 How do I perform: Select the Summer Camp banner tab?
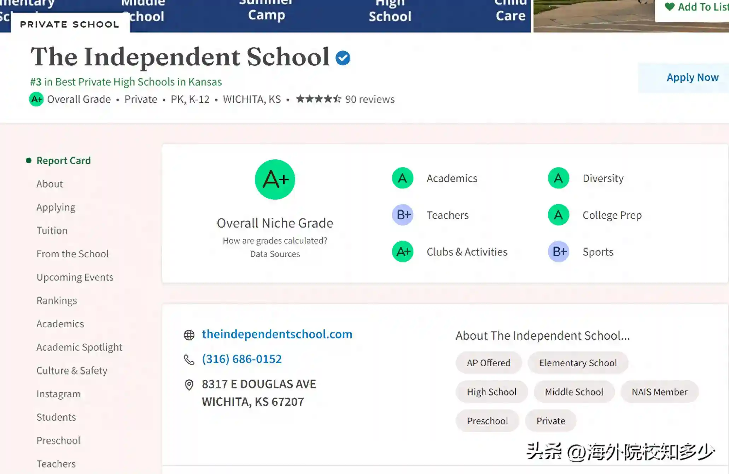point(266,11)
